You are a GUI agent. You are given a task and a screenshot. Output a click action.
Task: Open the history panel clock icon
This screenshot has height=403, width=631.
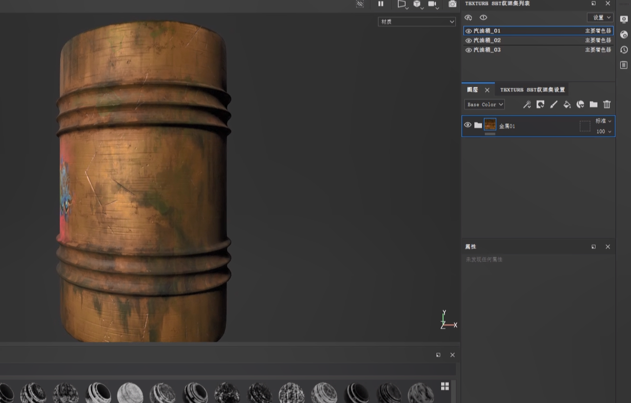[x=624, y=50]
